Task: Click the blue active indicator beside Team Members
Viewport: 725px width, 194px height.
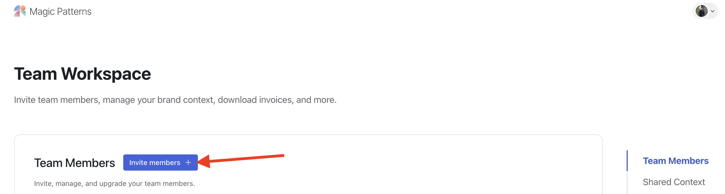Action: pyautogui.click(x=627, y=161)
